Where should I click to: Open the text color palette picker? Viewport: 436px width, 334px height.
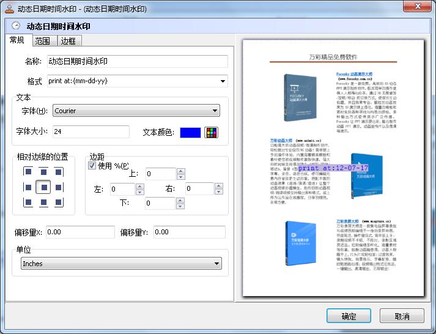pyautogui.click(x=211, y=132)
